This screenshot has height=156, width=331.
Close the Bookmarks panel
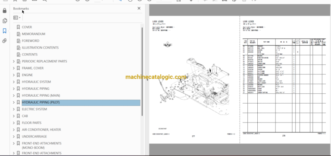[139, 8]
